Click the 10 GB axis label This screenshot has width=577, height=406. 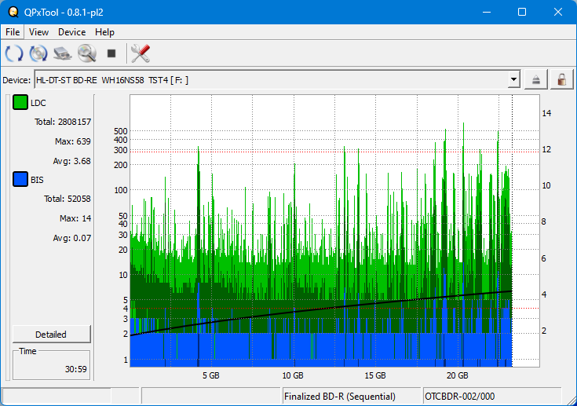(293, 375)
